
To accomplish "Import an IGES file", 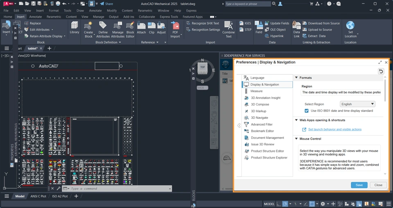I will pos(245,23).
